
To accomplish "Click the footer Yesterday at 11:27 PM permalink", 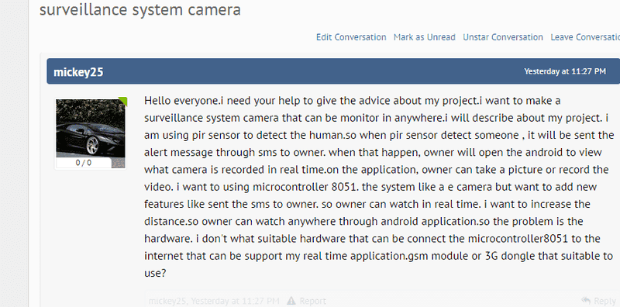I will point(236,301).
